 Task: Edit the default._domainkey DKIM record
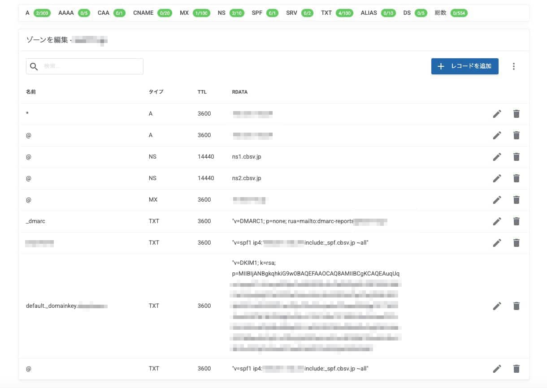[x=497, y=306]
